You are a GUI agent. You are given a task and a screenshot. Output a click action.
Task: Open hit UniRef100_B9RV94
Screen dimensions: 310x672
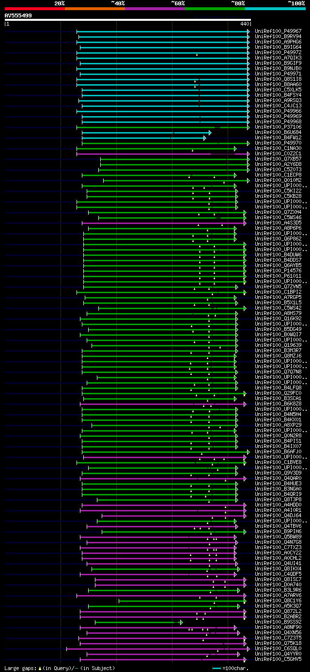point(278,36)
